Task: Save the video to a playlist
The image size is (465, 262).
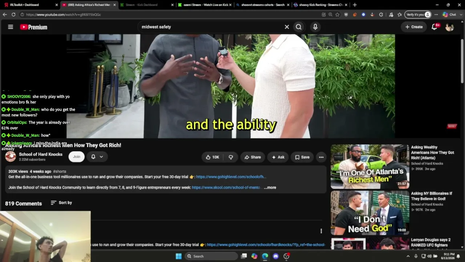Action: (x=302, y=157)
